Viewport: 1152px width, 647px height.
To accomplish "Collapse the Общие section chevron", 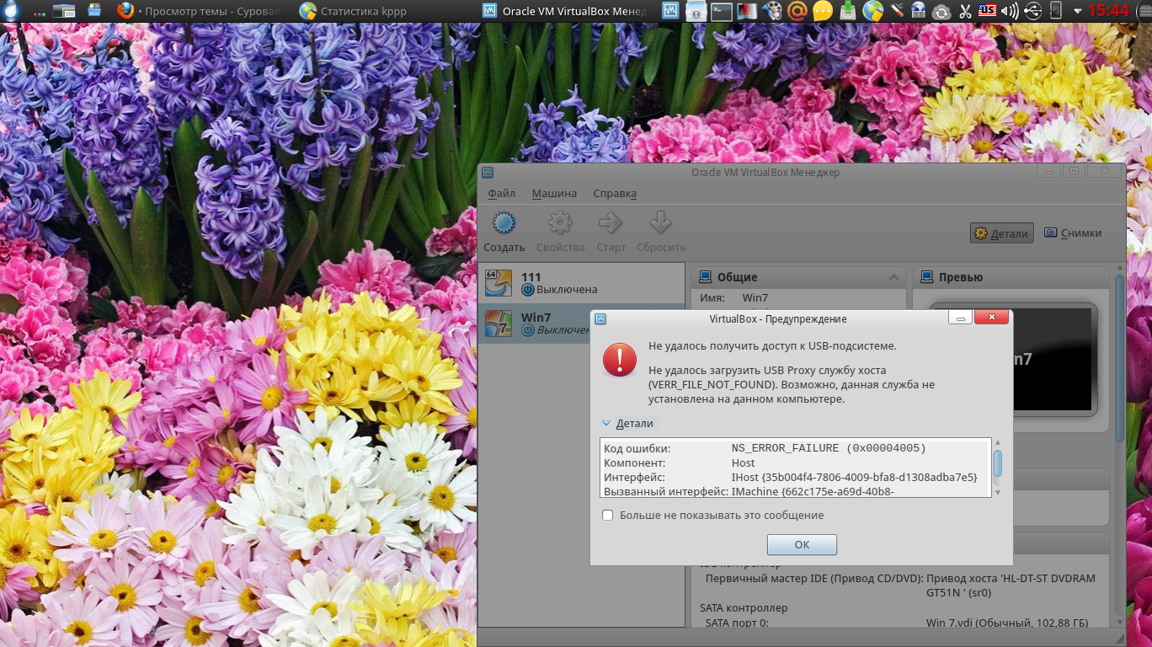I will (893, 277).
